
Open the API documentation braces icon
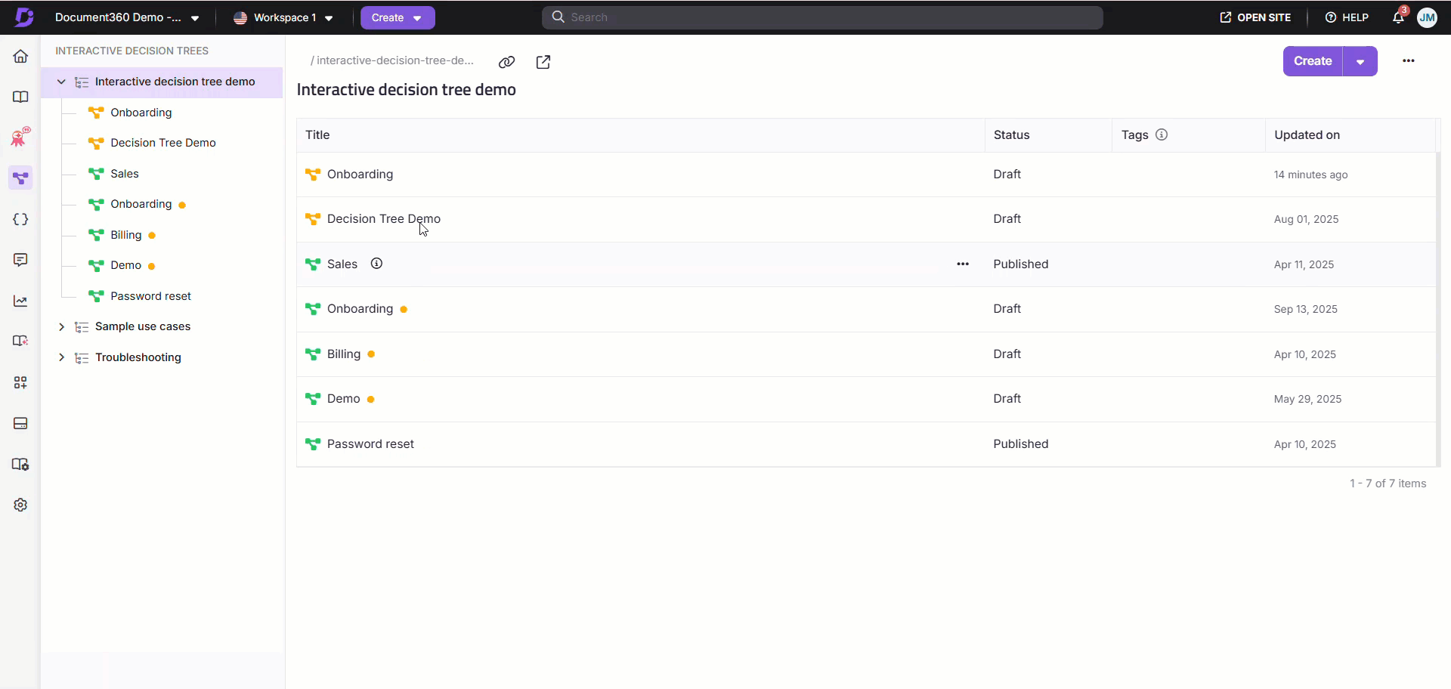(20, 219)
